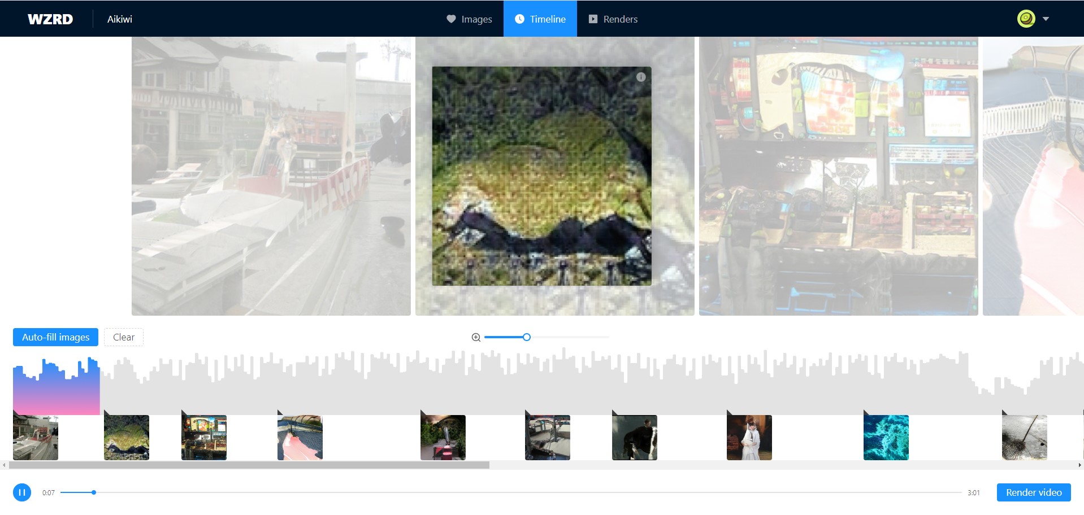Screen dimensions: 1084x515
Task: Click the play icon beside Renders
Action: coord(593,19)
